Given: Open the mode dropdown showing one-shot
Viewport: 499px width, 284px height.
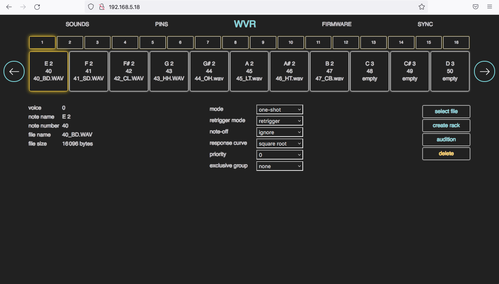Looking at the screenshot, I should [280, 110].
